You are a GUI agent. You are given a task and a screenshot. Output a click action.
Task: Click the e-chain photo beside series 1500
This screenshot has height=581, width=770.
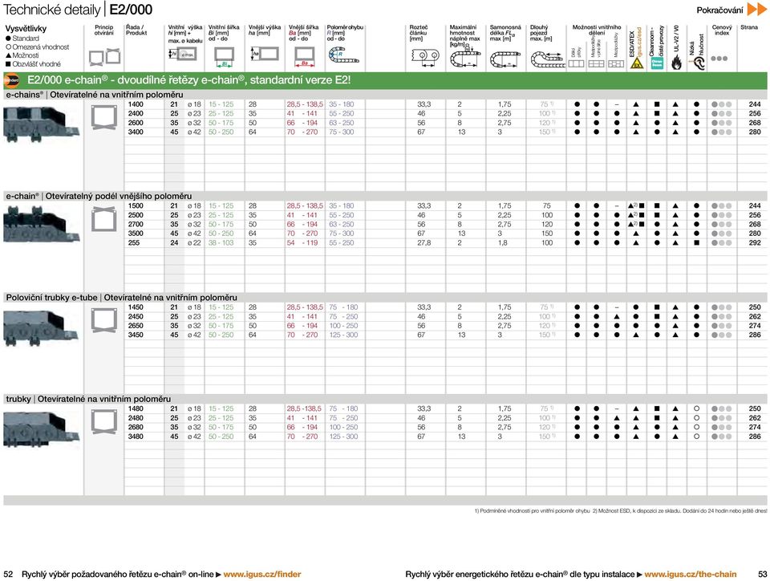pyautogui.click(x=41, y=225)
